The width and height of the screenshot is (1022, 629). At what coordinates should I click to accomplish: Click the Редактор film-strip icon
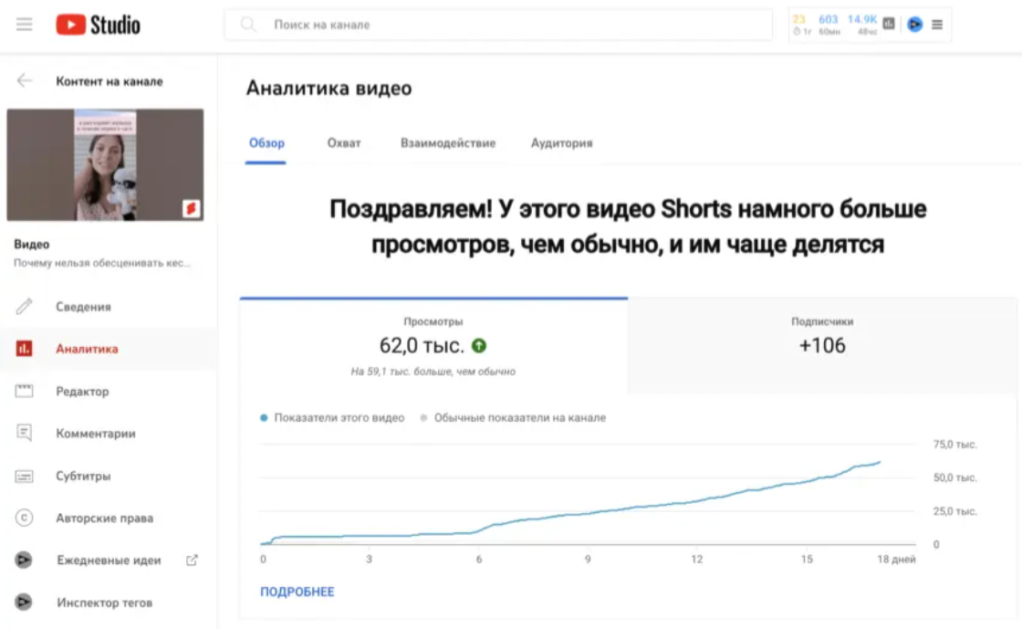pos(25,392)
